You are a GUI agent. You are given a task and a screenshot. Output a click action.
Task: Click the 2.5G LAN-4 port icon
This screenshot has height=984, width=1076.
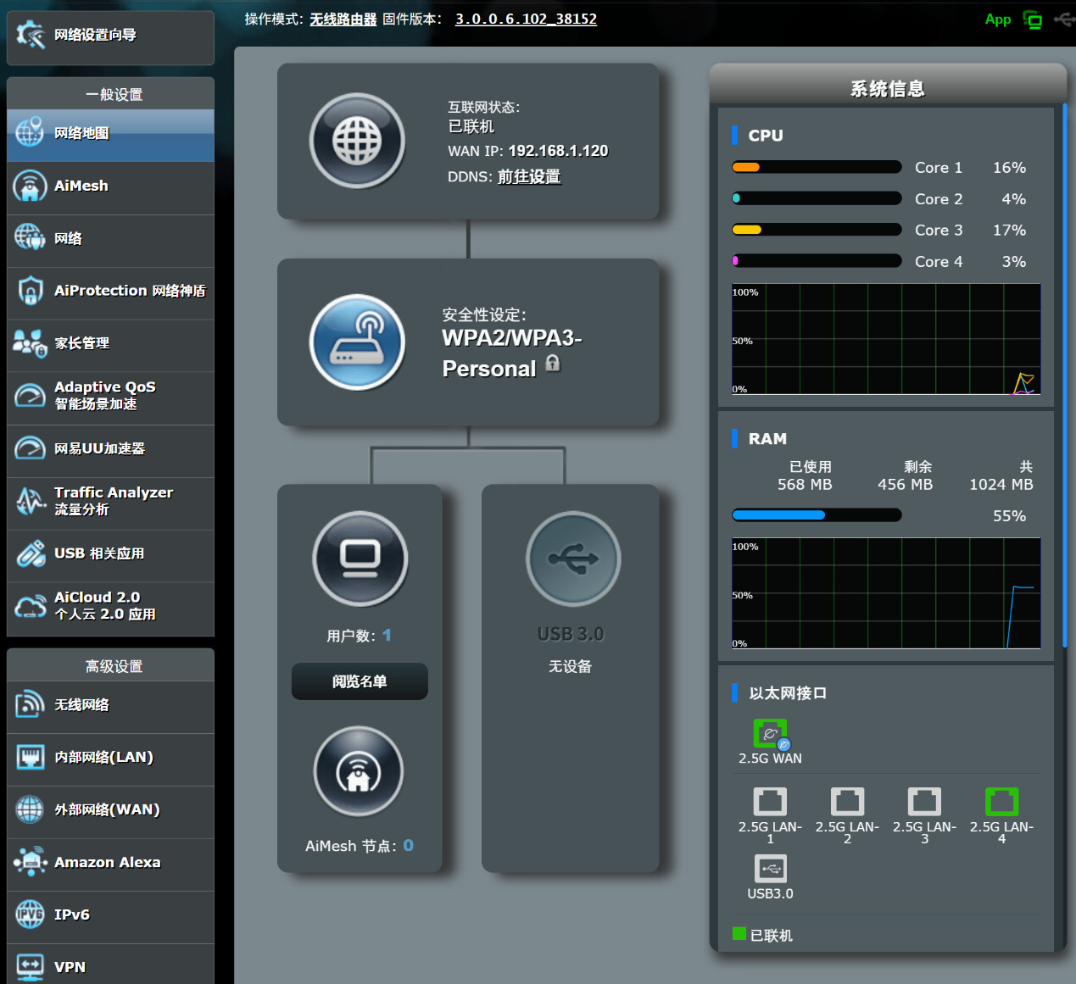click(x=1001, y=802)
